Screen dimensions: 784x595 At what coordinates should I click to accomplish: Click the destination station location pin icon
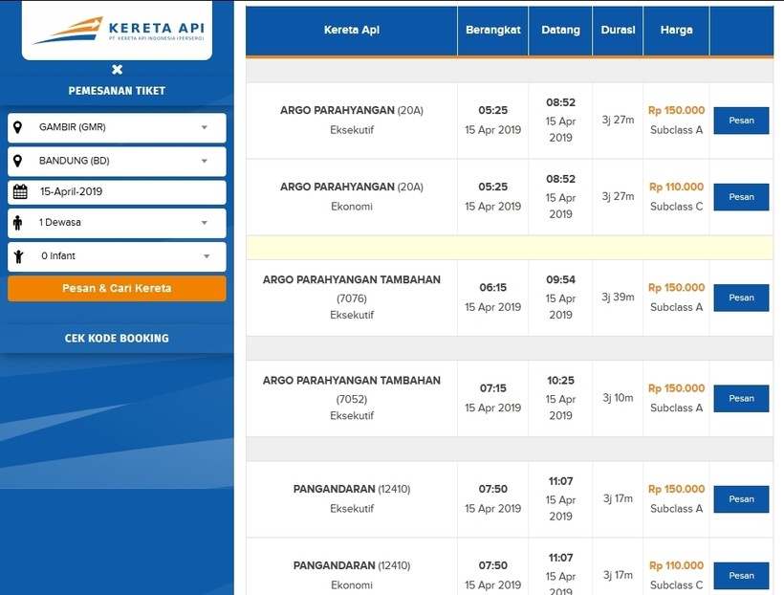pos(18,161)
